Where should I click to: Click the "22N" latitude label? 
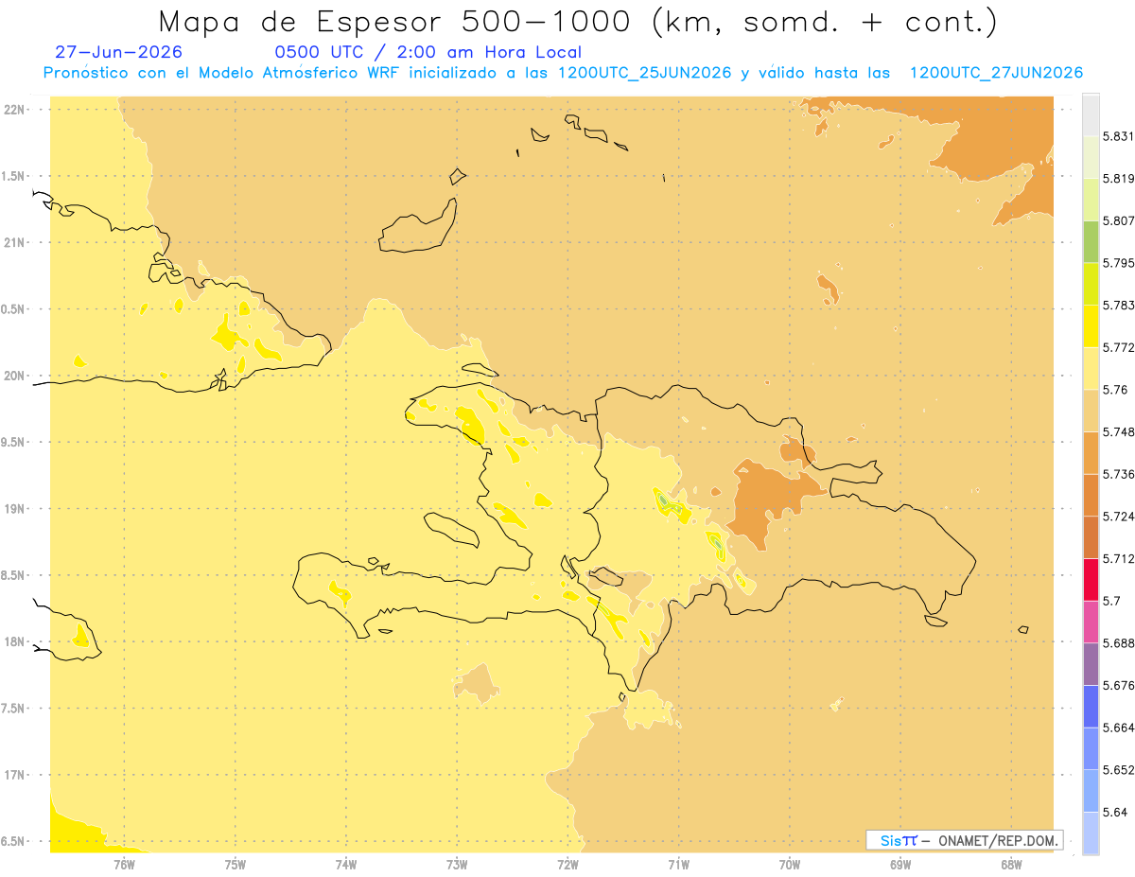[x=13, y=109]
